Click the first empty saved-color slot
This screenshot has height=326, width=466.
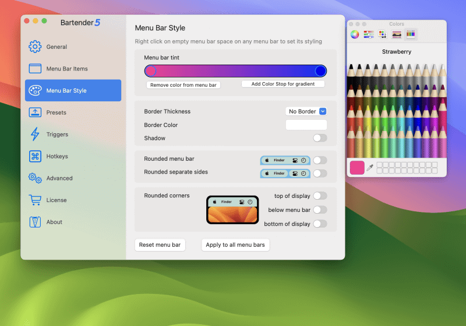point(379,165)
